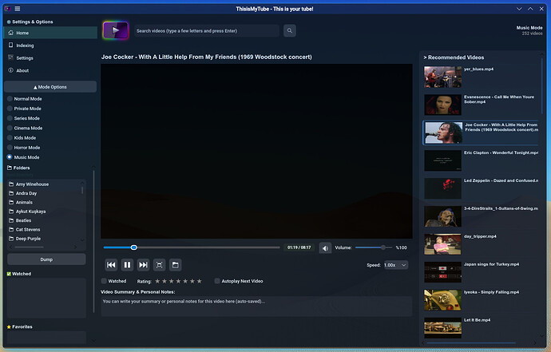Play Led Zeppelin Dazed and Confused thumbnail
This screenshot has height=352, width=551.
point(442,188)
